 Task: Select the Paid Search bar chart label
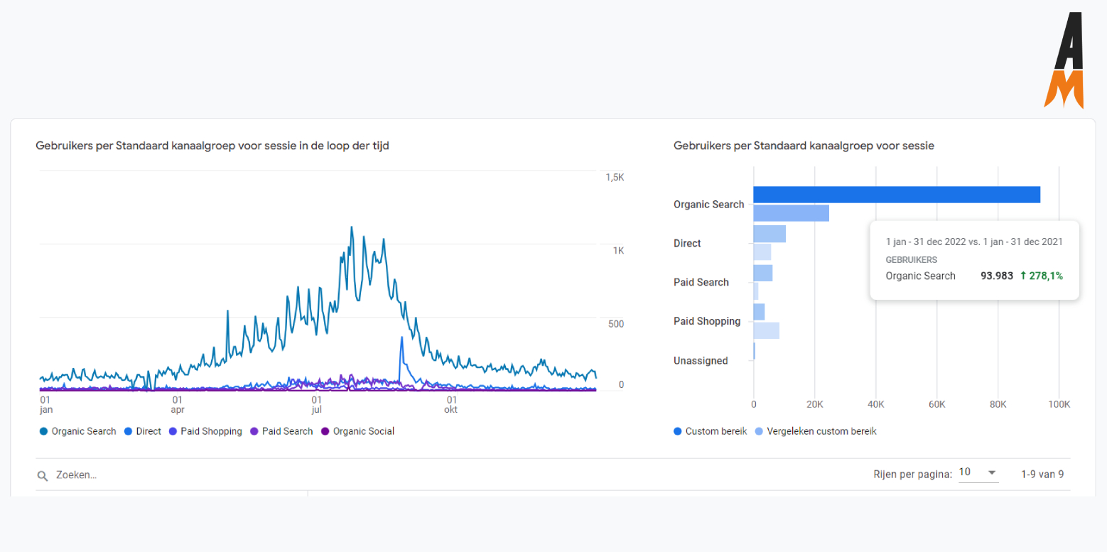click(701, 283)
